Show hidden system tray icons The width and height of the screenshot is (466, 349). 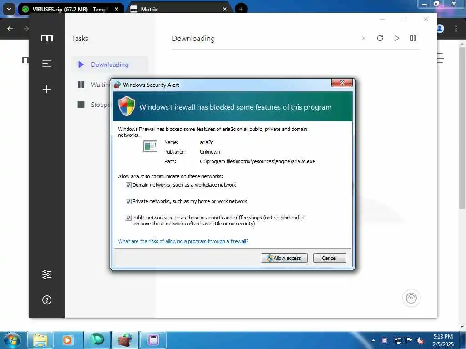pos(373,340)
